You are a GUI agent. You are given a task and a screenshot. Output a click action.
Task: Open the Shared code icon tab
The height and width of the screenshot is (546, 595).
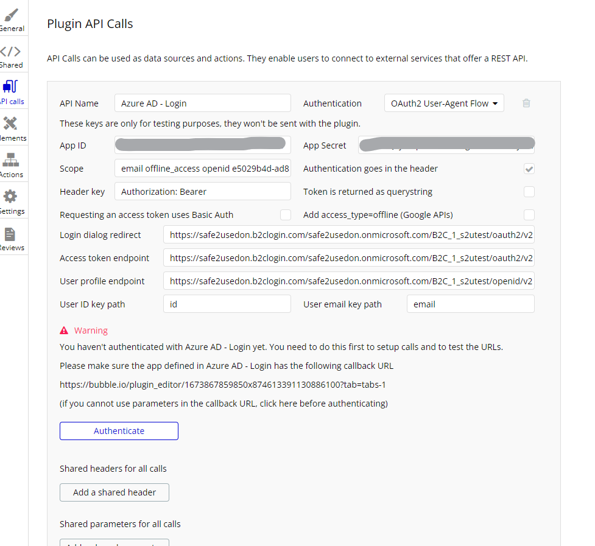coord(11,52)
